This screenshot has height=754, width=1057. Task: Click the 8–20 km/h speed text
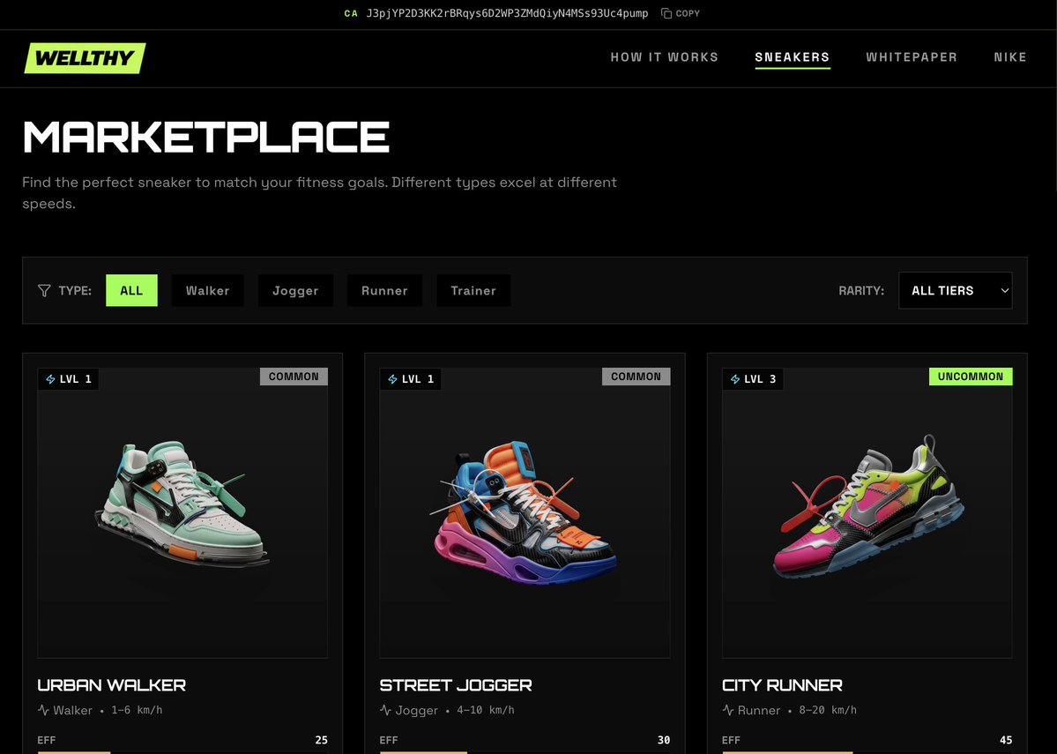[x=828, y=710]
